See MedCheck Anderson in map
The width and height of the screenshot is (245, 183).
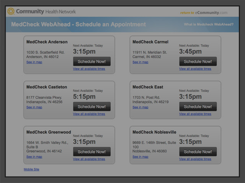click(34, 62)
